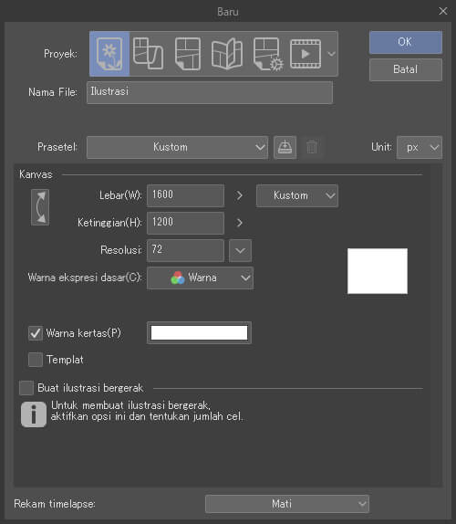Uncheck the Warna kertas(P) checkbox
456x524 pixels.
point(36,333)
